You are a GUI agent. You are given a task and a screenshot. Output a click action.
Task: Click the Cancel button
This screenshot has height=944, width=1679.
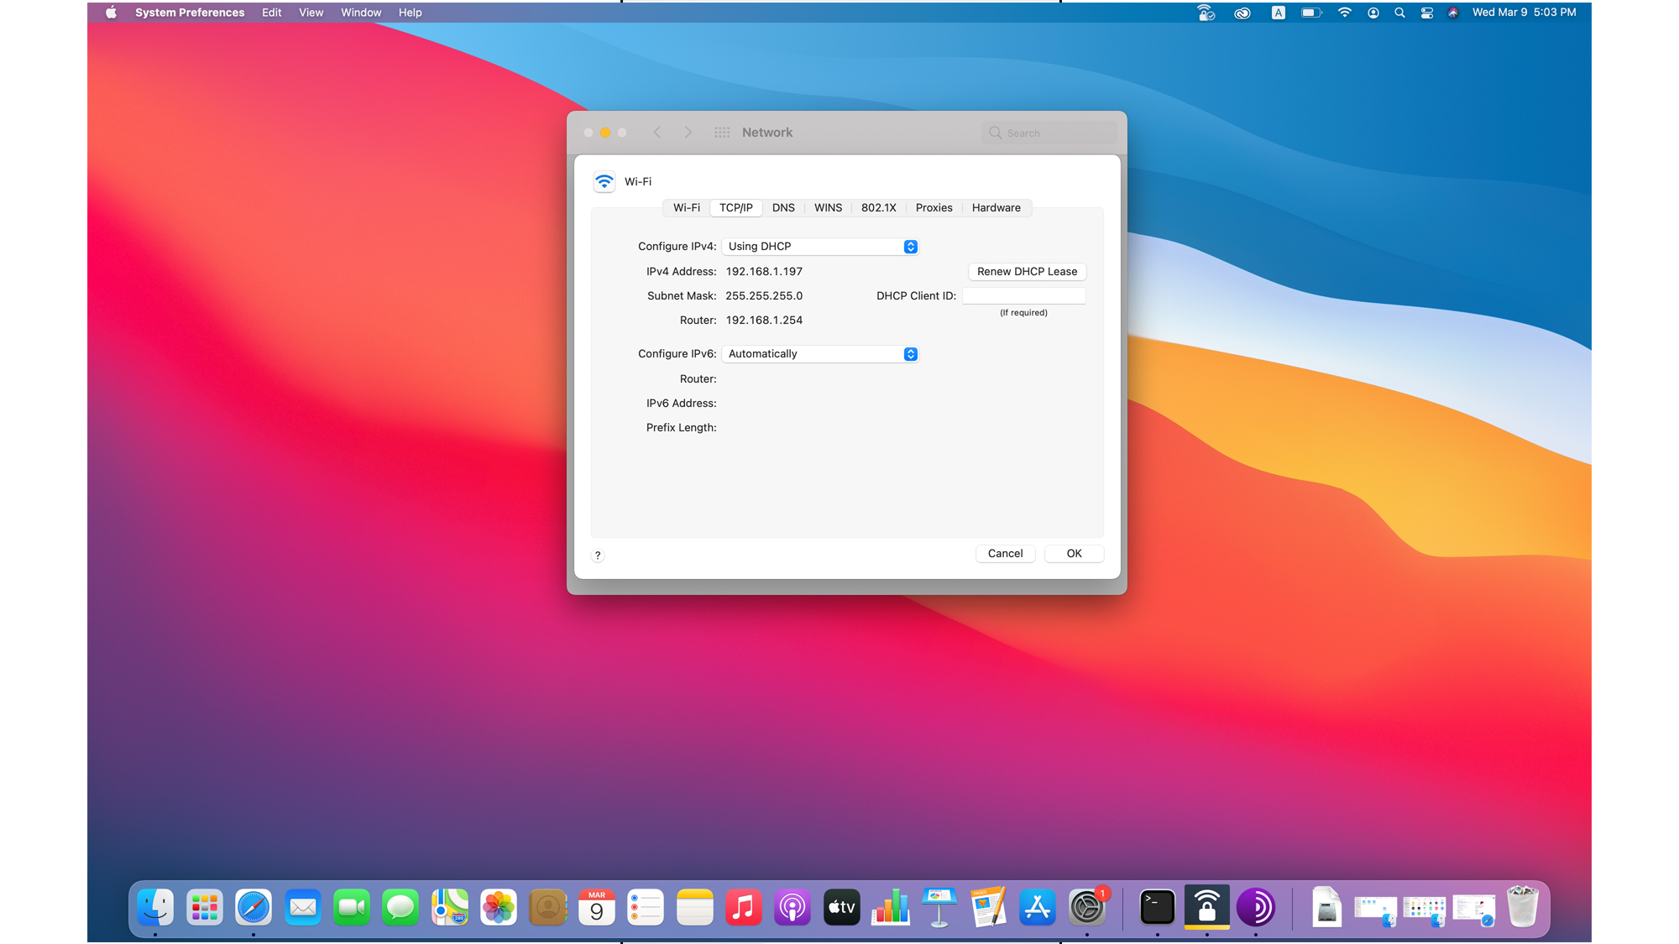point(1006,553)
